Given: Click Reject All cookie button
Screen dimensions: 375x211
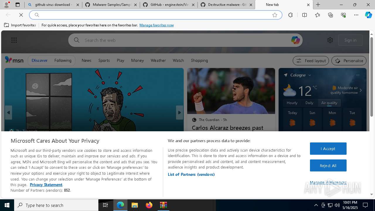Looking at the screenshot, I should pyautogui.click(x=328, y=166).
